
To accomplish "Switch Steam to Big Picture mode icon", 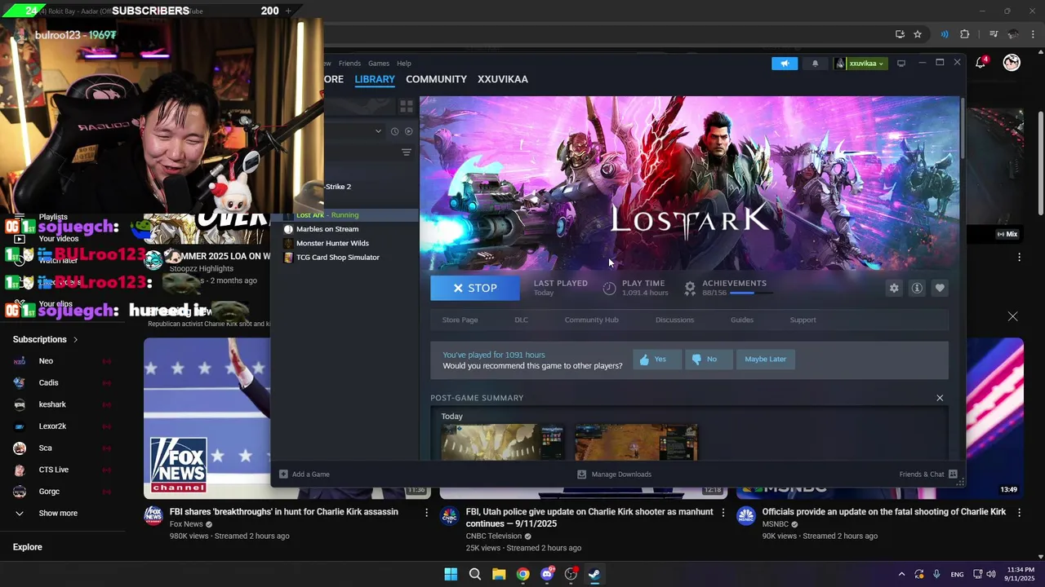I will [x=901, y=64].
